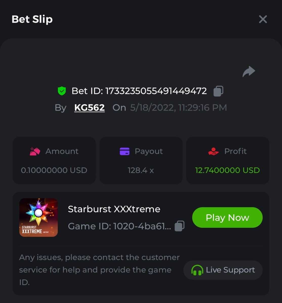Copy the Game ID
282x303 pixels.
(x=180, y=226)
